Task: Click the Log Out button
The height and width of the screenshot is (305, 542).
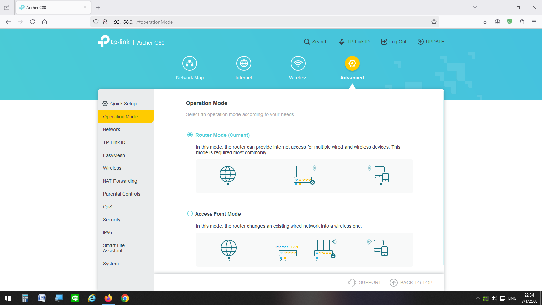Action: point(394,42)
